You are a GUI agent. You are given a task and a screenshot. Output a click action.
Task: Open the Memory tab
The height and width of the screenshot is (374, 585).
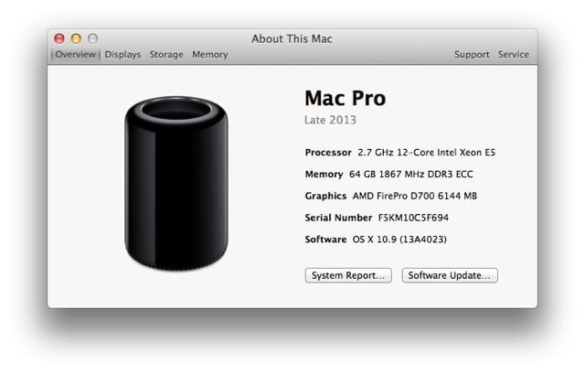click(x=210, y=55)
